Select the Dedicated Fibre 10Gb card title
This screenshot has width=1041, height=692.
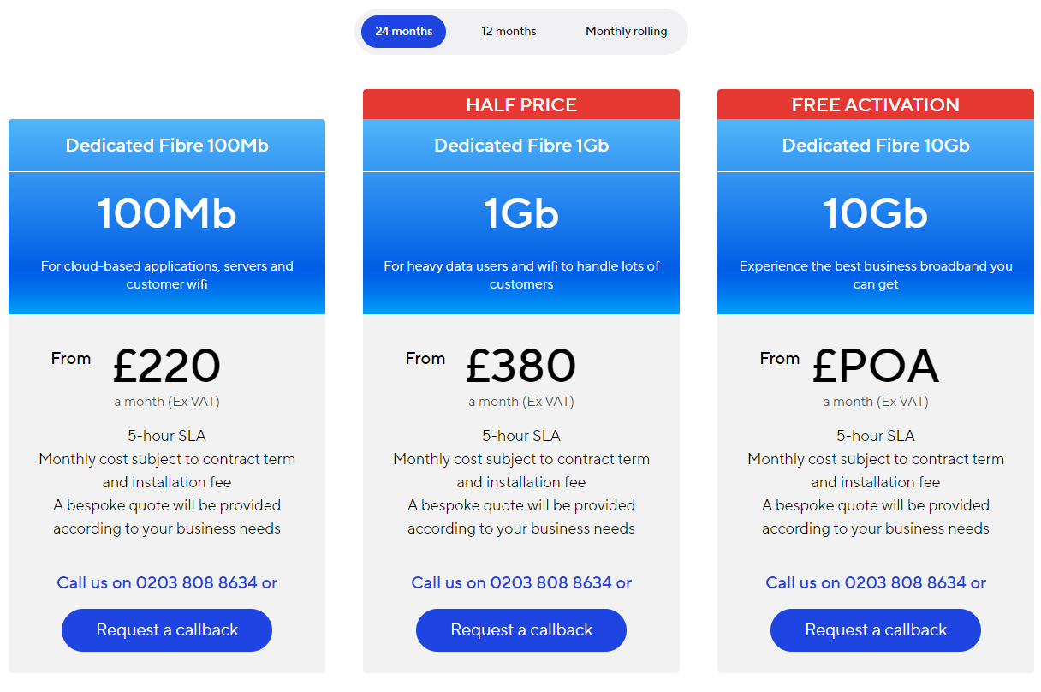[876, 146]
